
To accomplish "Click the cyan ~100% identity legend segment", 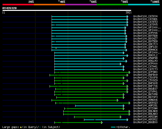I will (x=144, y=5).
